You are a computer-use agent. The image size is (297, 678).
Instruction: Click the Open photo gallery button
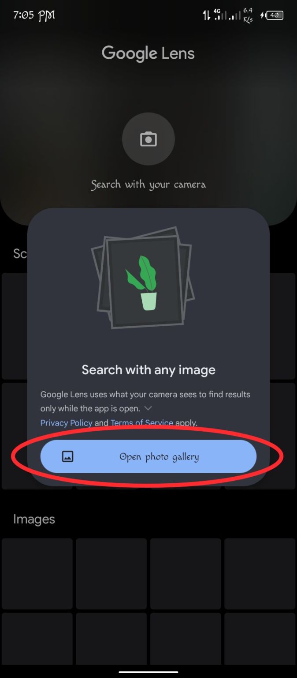coord(148,456)
